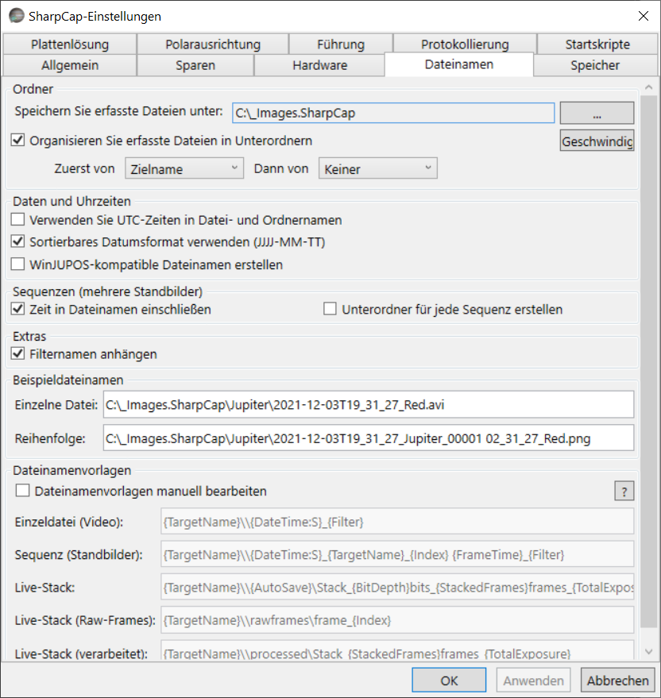Open the Sparen tab
Viewport: 661px width, 698px height.
(x=195, y=65)
